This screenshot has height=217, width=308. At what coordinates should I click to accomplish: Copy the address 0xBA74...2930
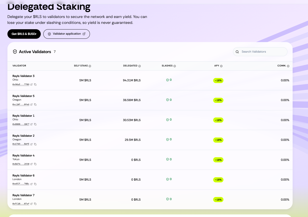pyautogui.click(x=35, y=164)
